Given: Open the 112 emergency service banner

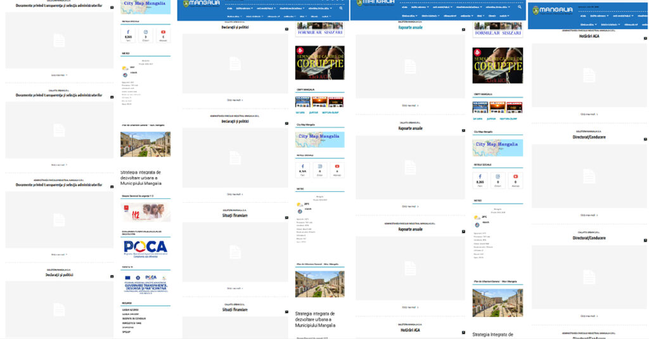Looking at the screenshot, I should [x=145, y=212].
